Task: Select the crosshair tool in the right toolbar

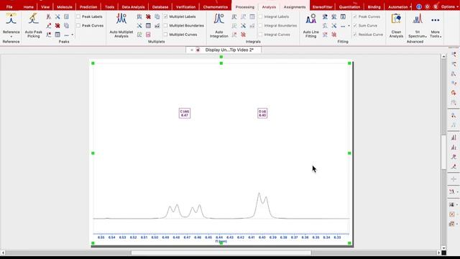Action: [454, 179]
